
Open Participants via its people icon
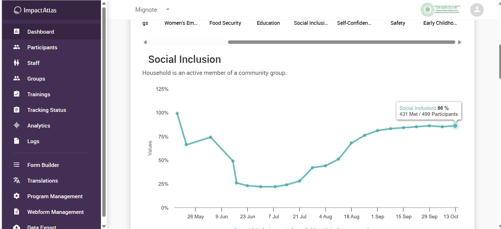pos(16,47)
